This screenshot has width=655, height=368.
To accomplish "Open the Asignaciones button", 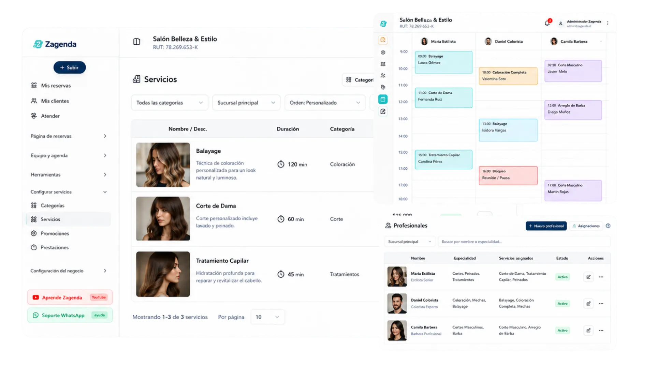I will click(586, 226).
